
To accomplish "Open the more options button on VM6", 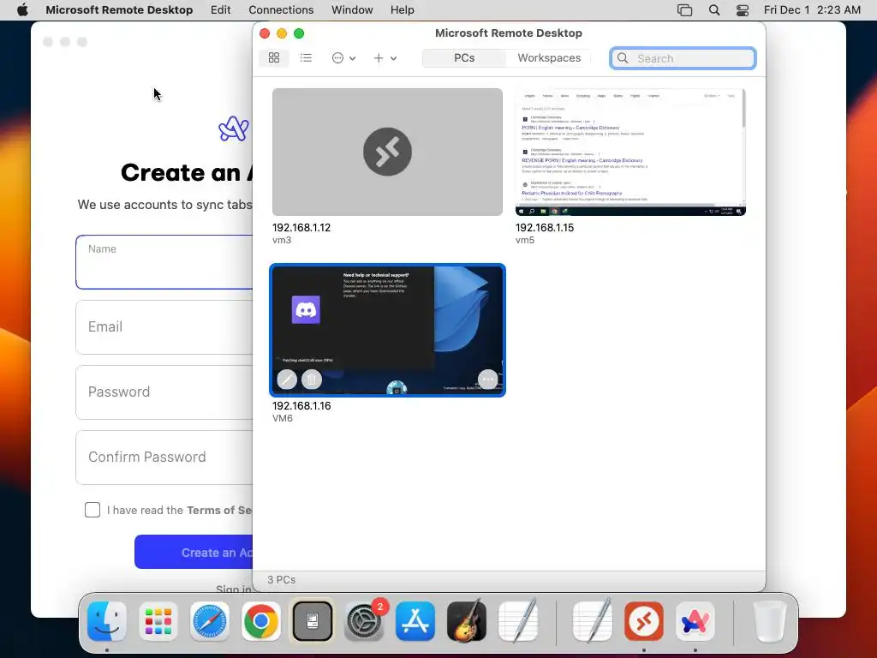I will pyautogui.click(x=487, y=380).
